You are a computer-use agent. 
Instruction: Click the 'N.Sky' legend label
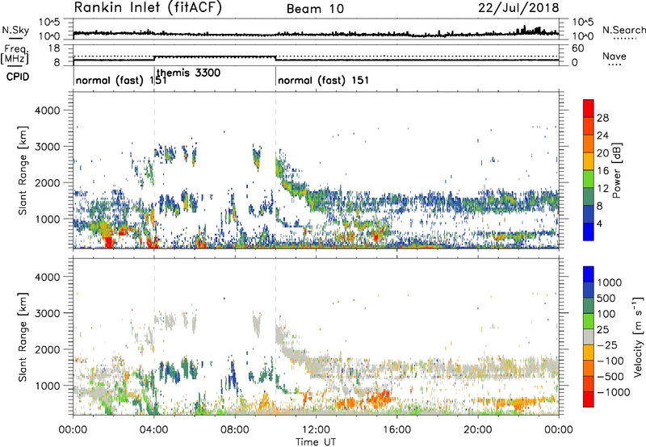[15, 30]
